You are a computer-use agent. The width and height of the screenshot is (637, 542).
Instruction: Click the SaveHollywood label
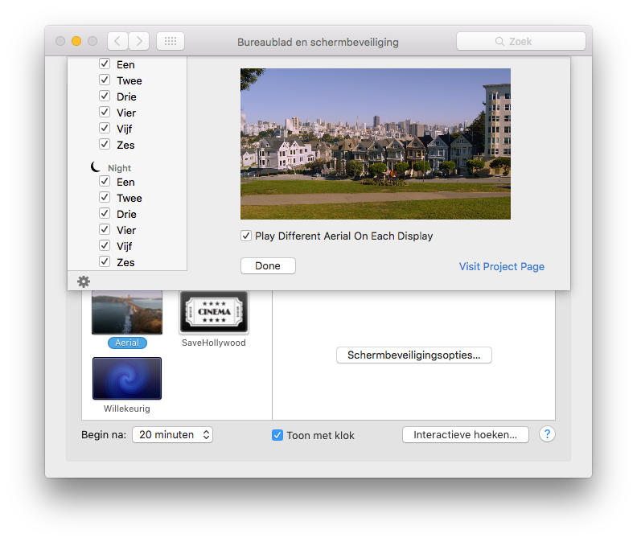(x=214, y=343)
